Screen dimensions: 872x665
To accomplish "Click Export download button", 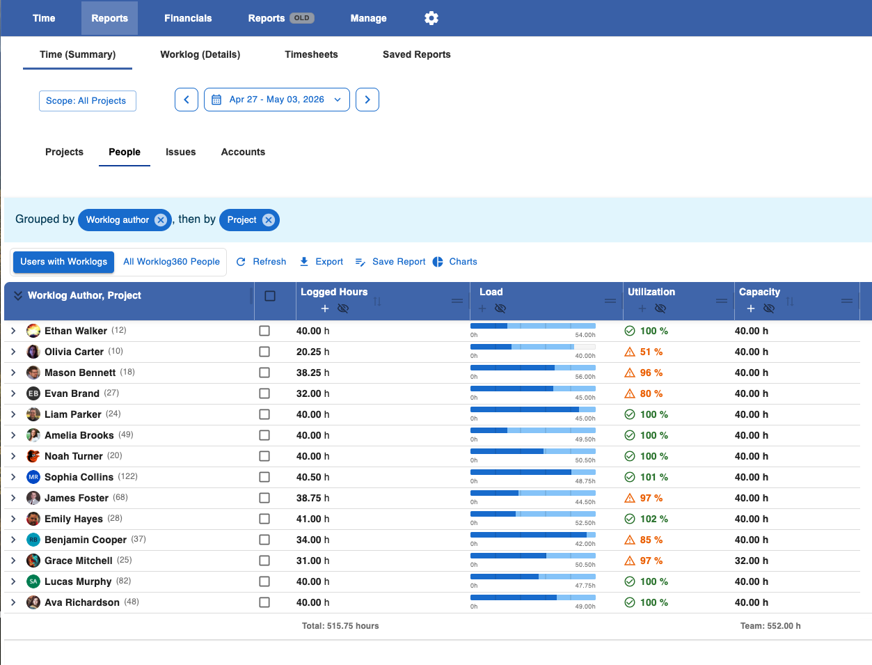I will pos(321,262).
